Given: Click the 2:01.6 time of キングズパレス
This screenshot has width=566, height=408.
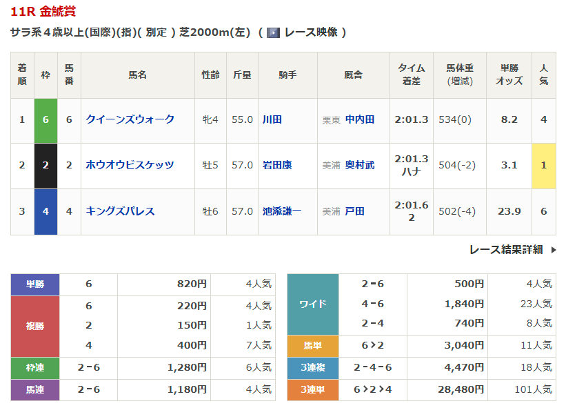Looking at the screenshot, I should (x=412, y=205).
